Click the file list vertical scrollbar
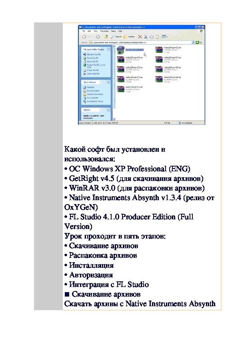The height and width of the screenshot is (337, 238). 114,83
